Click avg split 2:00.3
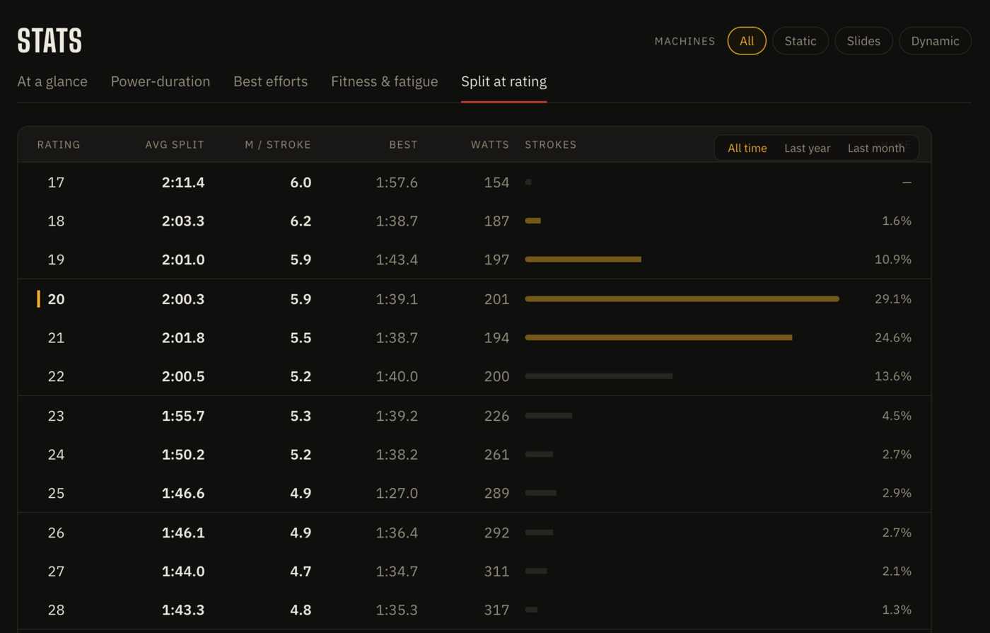This screenshot has height=633, width=990. click(183, 299)
